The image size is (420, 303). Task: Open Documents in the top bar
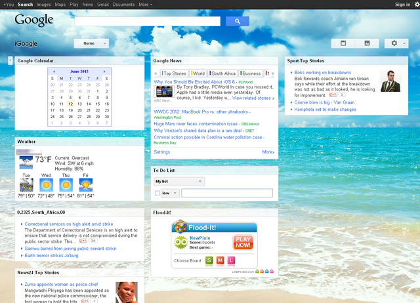click(123, 5)
